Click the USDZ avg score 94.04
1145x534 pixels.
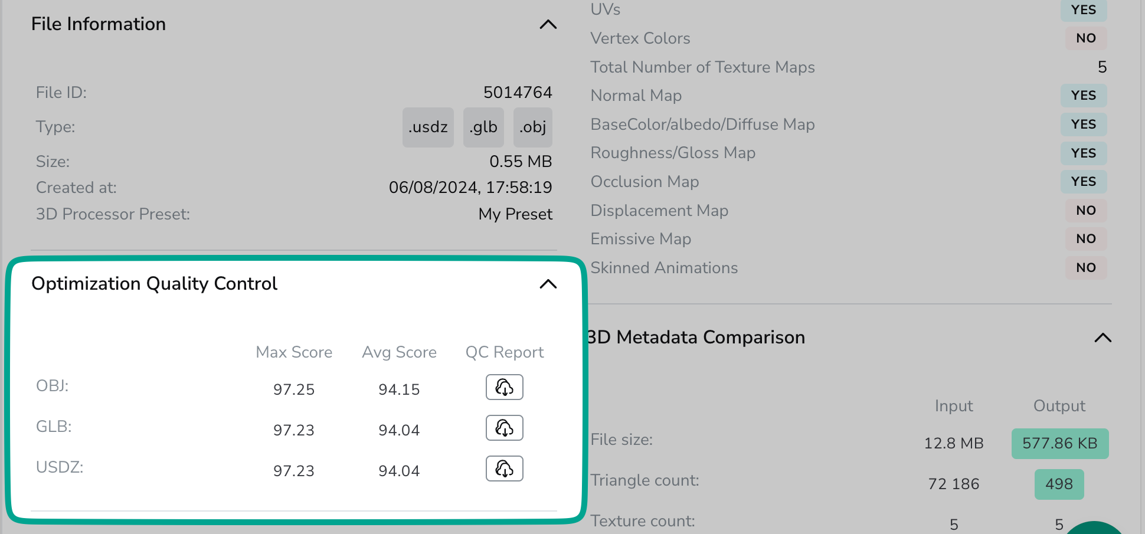tap(399, 471)
